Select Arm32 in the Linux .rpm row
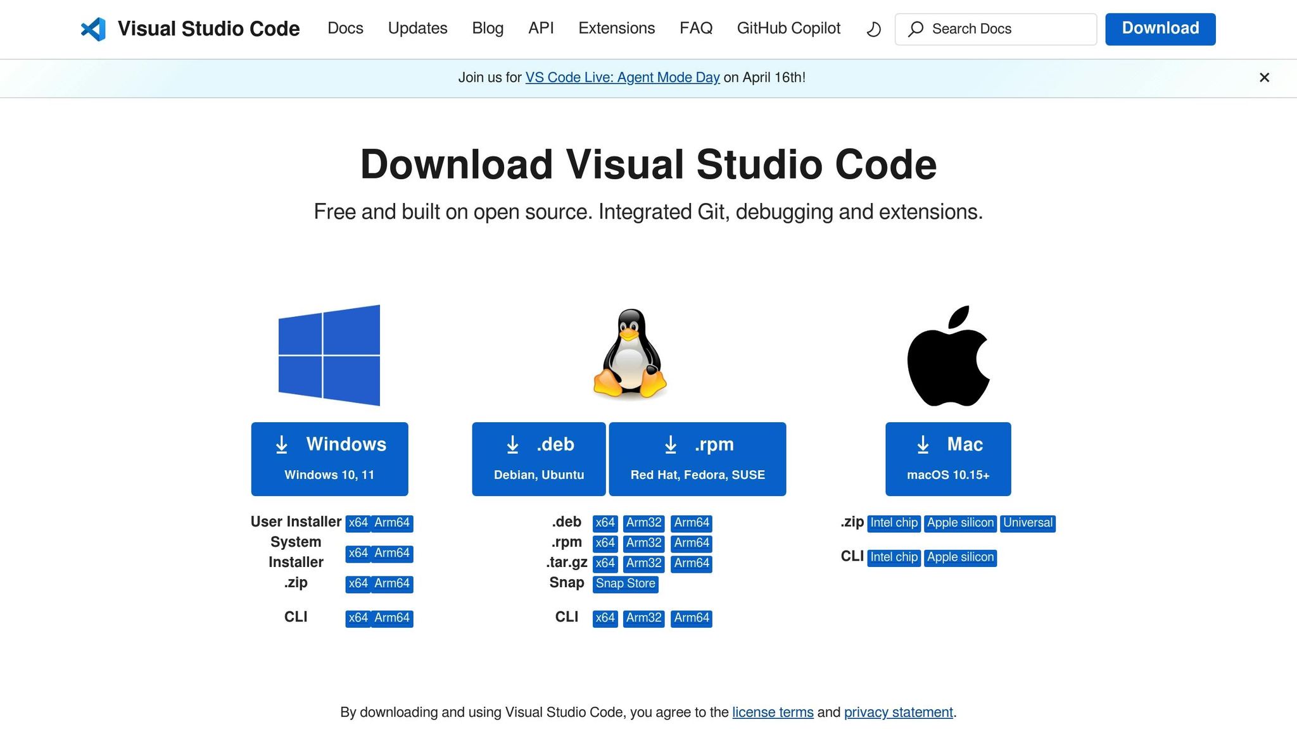Viewport: 1297px width, 729px height. 643,544
